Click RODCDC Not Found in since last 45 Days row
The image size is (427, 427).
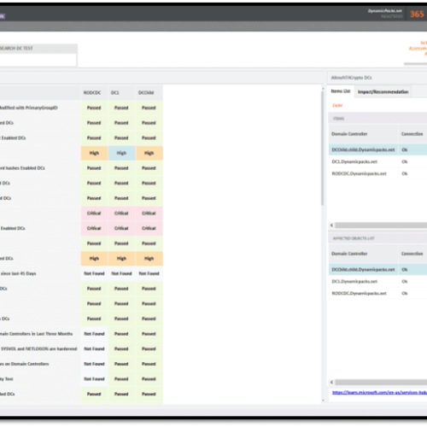click(94, 273)
